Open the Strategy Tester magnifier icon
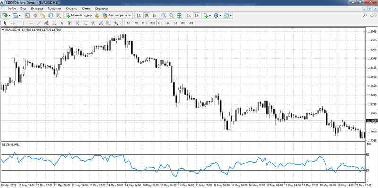This screenshot has height=188, width=378. click(58, 16)
